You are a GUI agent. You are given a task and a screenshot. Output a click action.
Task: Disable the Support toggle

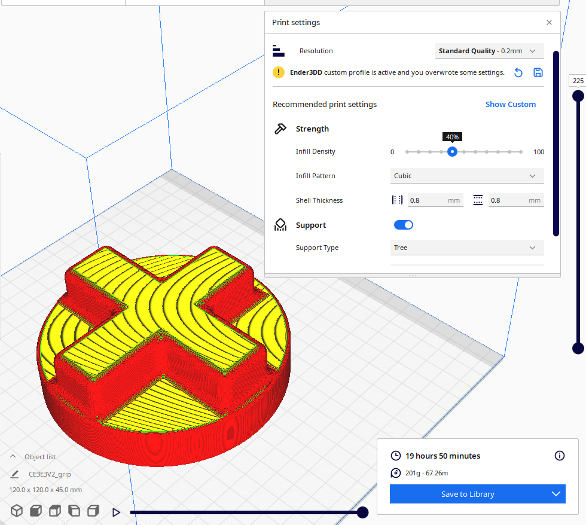pos(403,225)
